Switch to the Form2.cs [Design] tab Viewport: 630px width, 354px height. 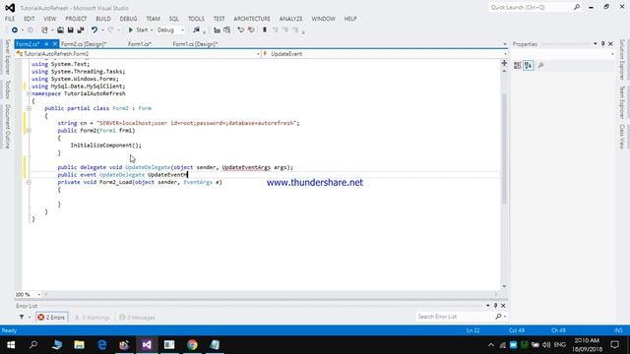point(84,44)
